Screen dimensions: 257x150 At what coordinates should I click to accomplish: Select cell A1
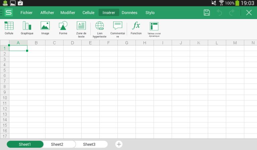point(18,48)
